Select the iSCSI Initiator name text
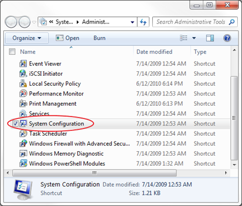 point(46,73)
